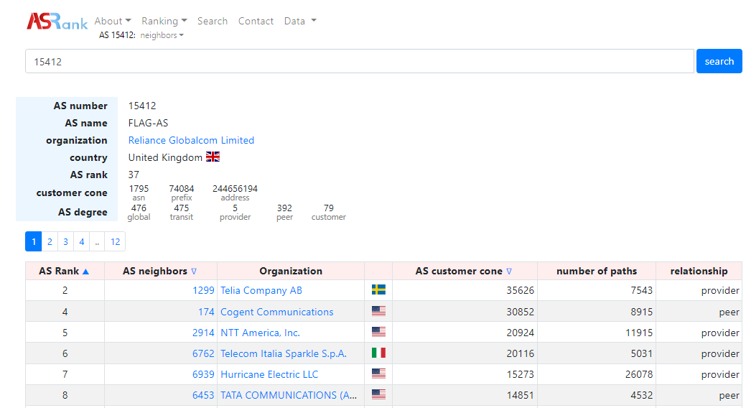Click the US flag in TATA row
This screenshot has width=746, height=408.
[378, 394]
